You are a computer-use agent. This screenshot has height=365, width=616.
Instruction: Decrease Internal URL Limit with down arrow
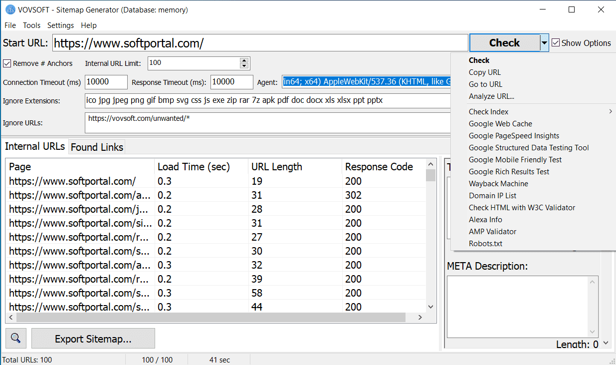[x=244, y=66]
